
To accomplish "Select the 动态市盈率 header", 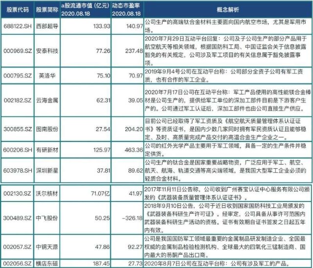I will click(126, 5).
